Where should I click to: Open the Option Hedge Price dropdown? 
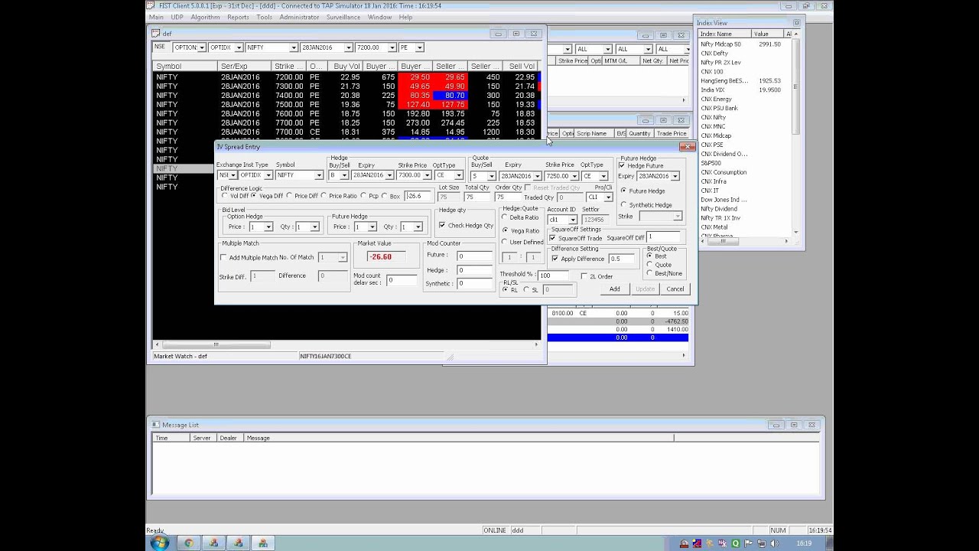point(268,227)
